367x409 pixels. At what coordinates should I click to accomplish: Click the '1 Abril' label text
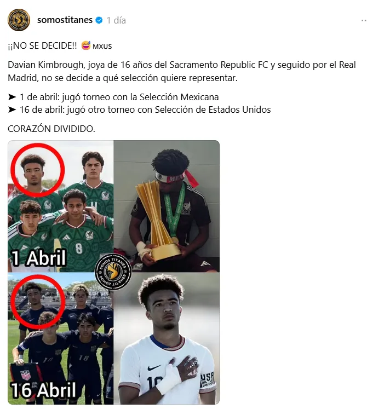coord(38,258)
